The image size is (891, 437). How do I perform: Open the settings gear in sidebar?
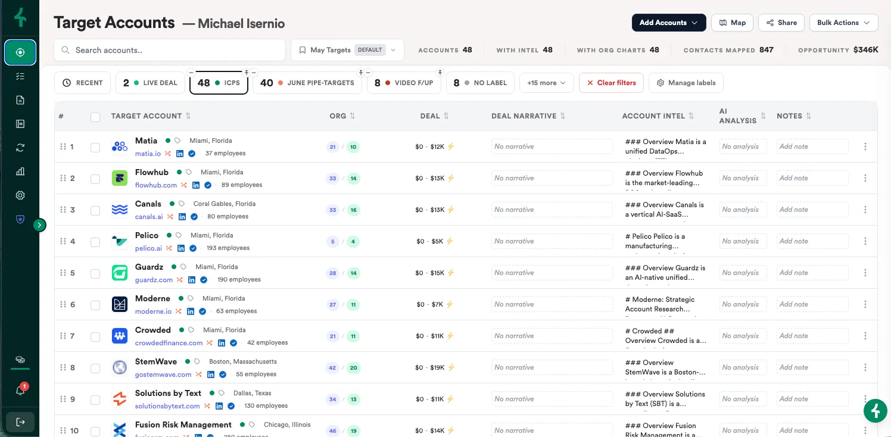coord(20,195)
